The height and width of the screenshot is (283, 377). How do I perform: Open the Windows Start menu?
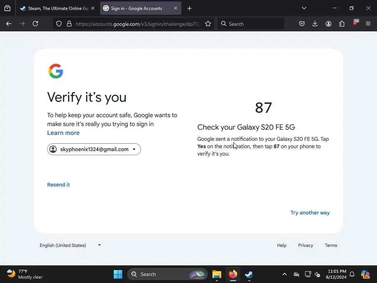(118, 274)
